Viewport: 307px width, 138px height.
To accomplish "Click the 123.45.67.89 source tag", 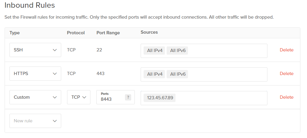I will point(160,98).
